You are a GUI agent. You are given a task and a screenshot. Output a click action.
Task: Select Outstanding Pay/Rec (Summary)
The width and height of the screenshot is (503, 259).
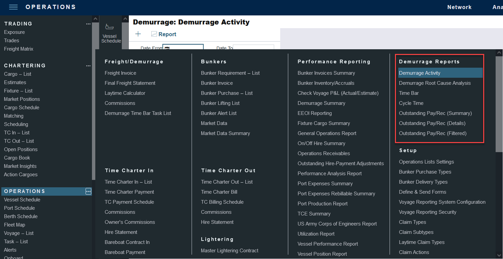pos(435,113)
